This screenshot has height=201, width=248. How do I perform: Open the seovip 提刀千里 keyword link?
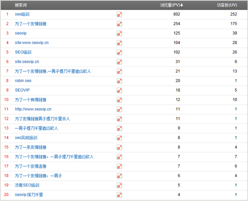point(29,195)
